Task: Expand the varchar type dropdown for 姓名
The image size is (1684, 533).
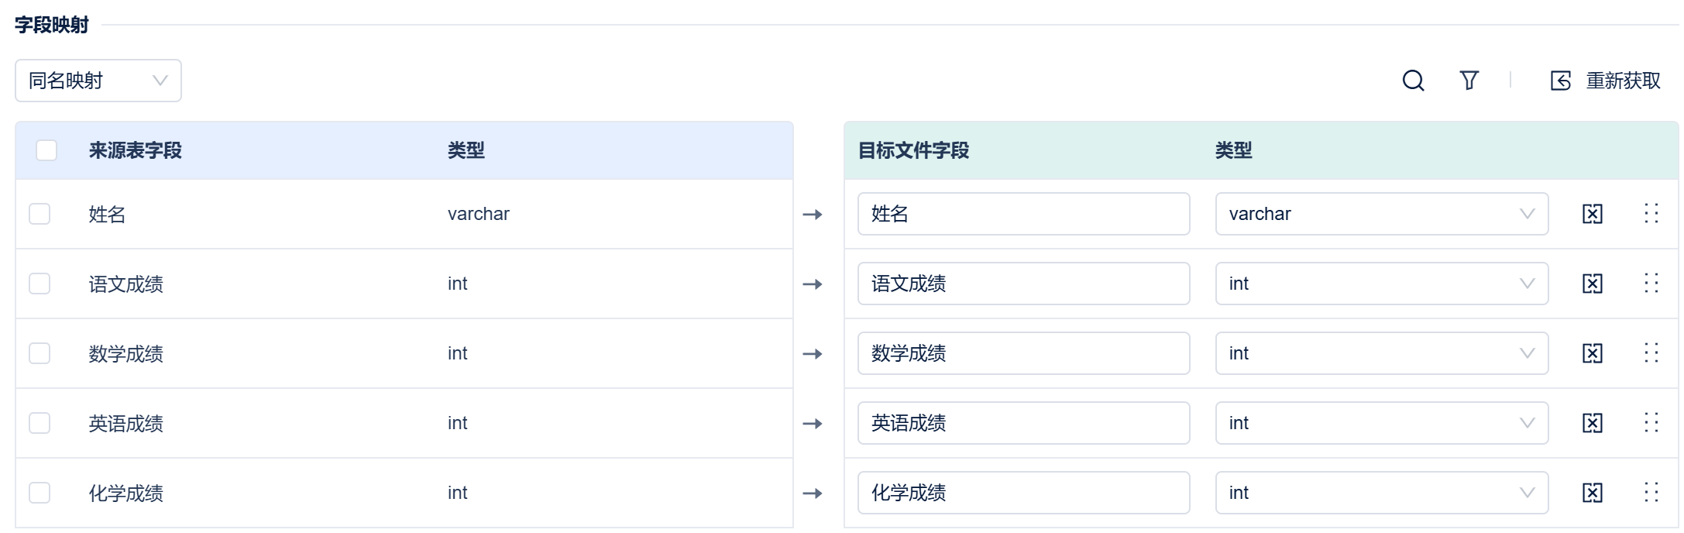Action: (x=1381, y=214)
